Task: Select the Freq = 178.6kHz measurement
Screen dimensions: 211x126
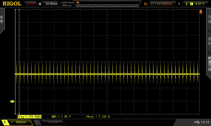Action: click(x=29, y=117)
